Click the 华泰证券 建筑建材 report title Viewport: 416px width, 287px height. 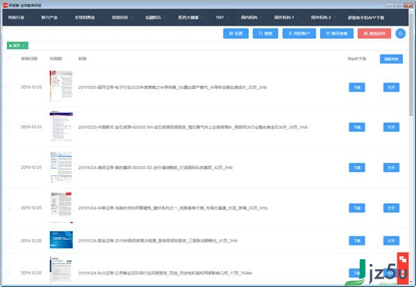tap(173, 208)
